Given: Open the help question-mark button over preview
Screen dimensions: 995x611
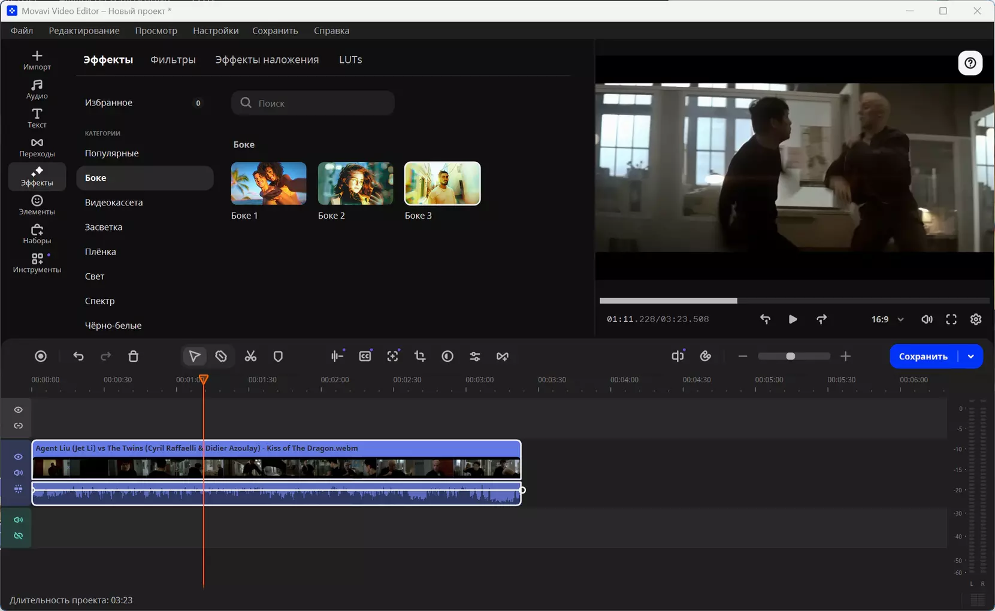Looking at the screenshot, I should pyautogui.click(x=970, y=63).
